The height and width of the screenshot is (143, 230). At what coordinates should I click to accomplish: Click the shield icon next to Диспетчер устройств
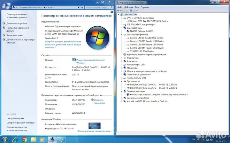pyautogui.click(x=4, y=23)
